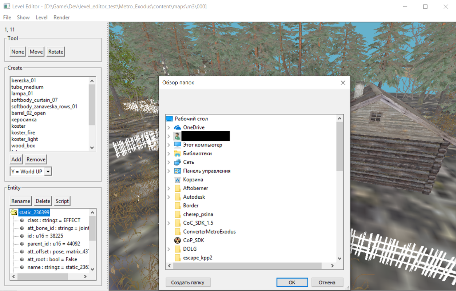Click the Script entity button

(62, 201)
